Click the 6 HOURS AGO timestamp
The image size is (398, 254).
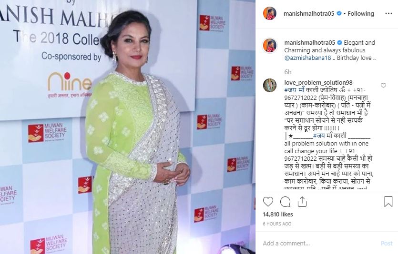pyautogui.click(x=277, y=224)
